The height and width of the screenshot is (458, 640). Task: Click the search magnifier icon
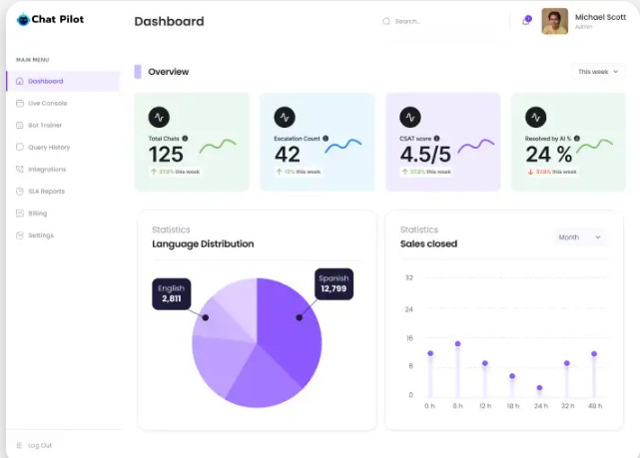pyautogui.click(x=386, y=21)
